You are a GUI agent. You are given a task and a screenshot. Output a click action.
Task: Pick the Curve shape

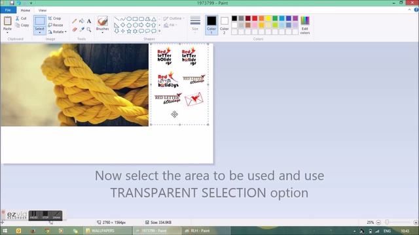[122, 19]
